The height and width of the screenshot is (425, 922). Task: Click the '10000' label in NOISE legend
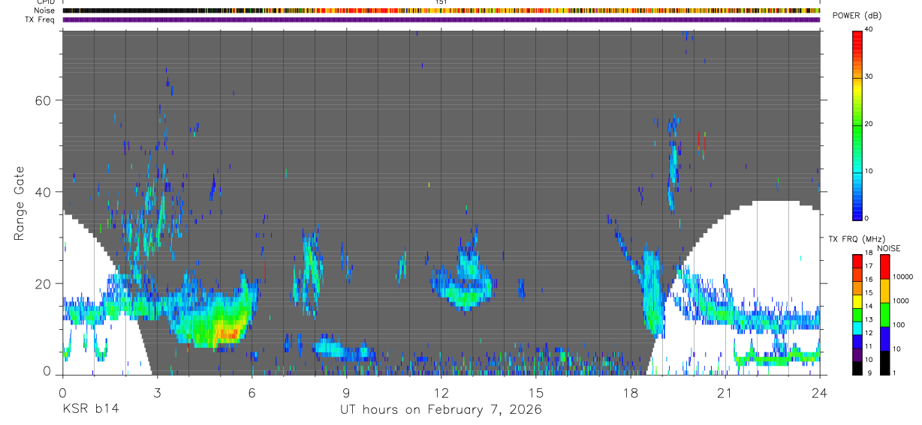pos(903,277)
